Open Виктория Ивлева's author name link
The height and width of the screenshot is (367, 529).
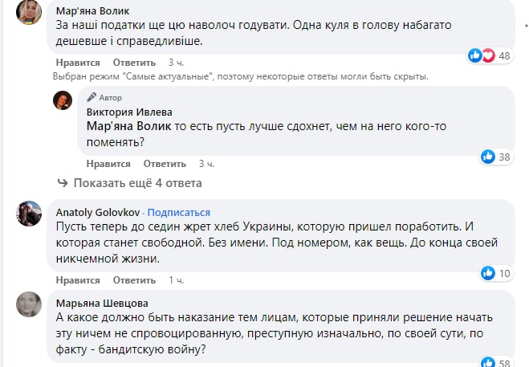point(128,112)
